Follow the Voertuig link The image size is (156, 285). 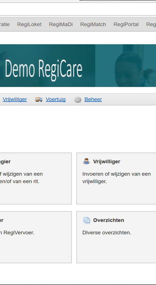pos(56,100)
